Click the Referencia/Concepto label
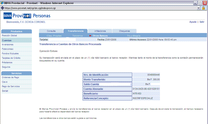The image size is (208, 124). tap(107, 98)
